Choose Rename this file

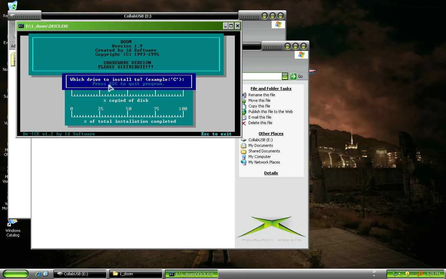click(262, 95)
